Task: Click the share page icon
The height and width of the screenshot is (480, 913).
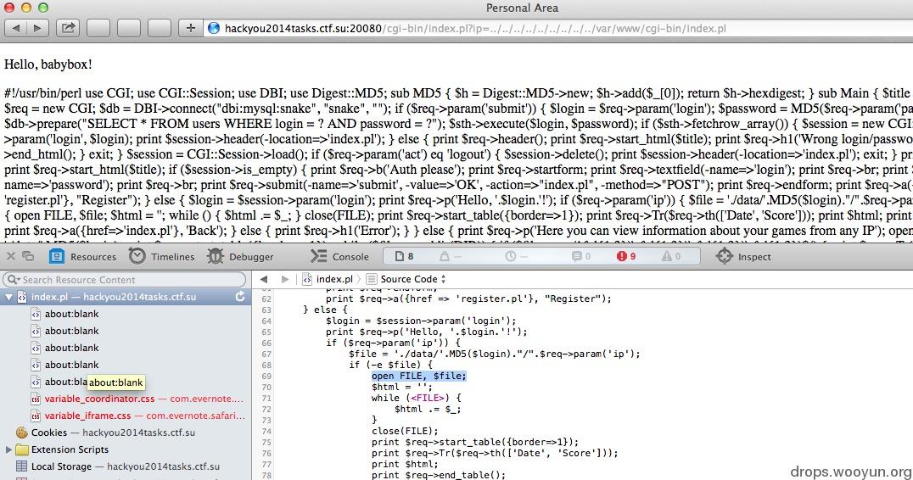Action: (68, 28)
